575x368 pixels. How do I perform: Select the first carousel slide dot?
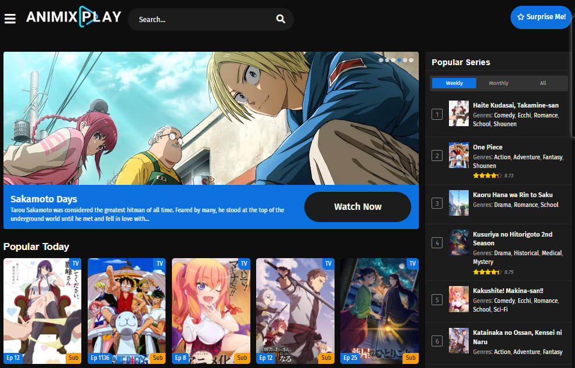[381, 60]
